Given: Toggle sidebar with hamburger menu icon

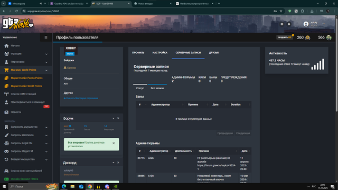Looking at the screenshot, I should pos(46,37).
